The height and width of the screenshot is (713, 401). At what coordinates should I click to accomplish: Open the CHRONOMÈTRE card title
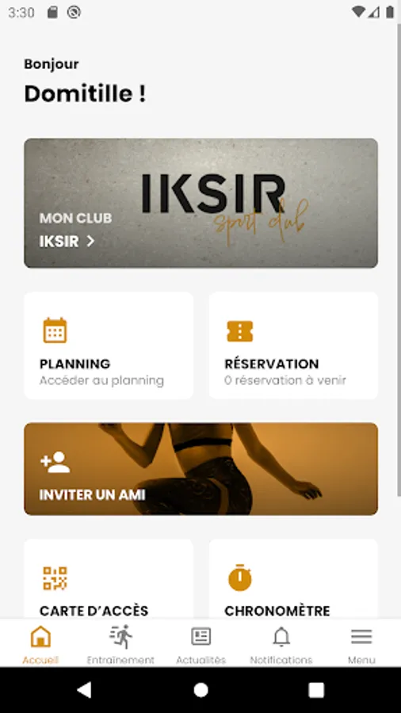[277, 611]
